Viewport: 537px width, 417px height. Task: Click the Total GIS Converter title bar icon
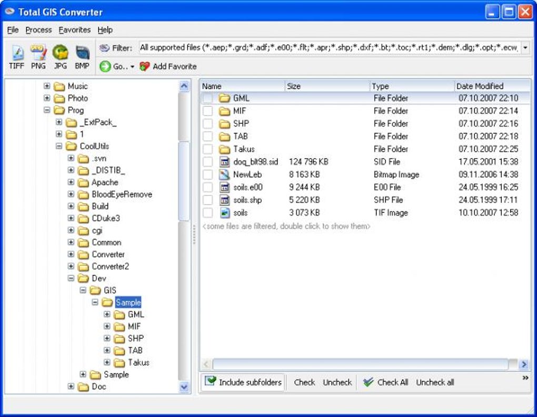tap(9, 12)
